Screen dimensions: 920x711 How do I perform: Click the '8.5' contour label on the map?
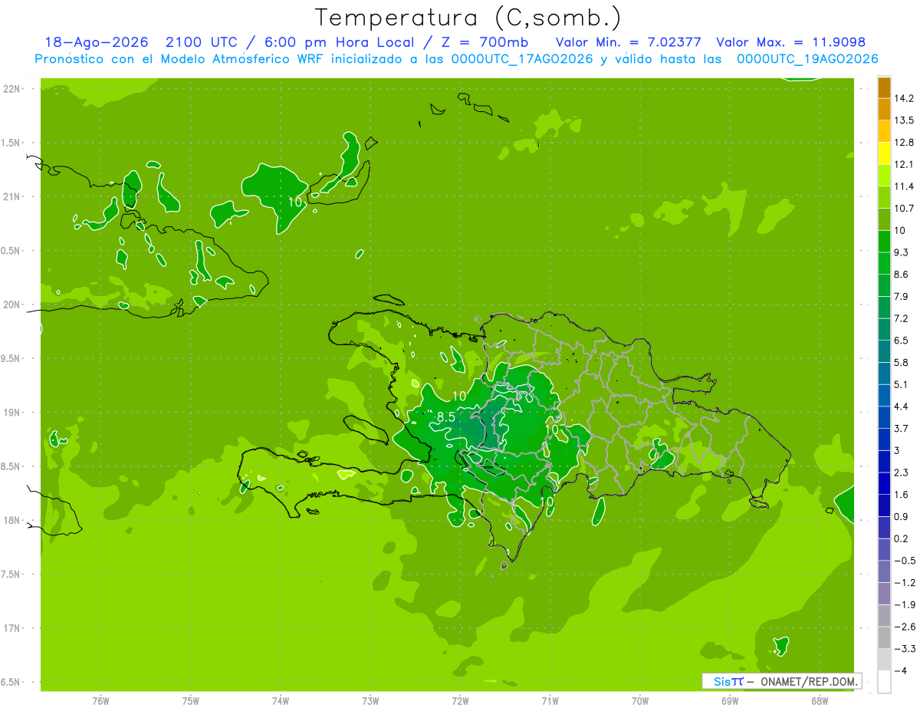coord(446,417)
